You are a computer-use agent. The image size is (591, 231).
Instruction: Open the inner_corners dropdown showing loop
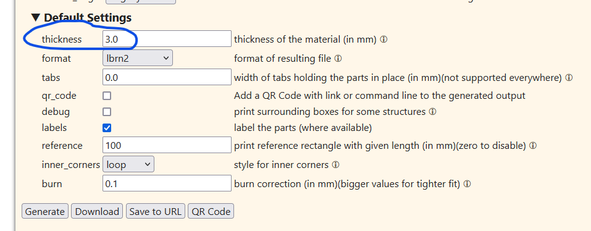[x=128, y=164]
